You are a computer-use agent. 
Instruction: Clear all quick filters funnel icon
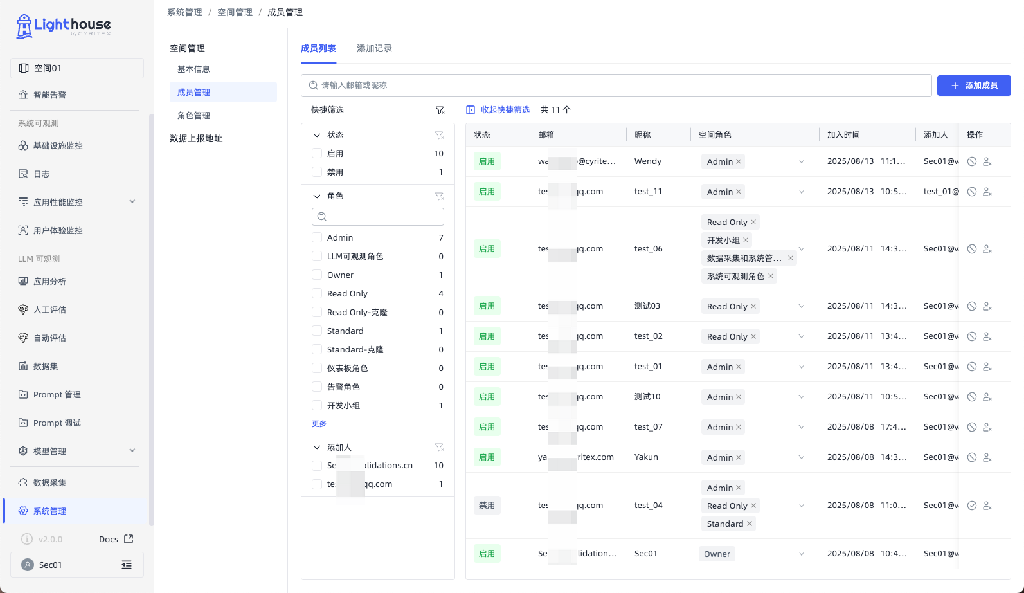(x=440, y=110)
